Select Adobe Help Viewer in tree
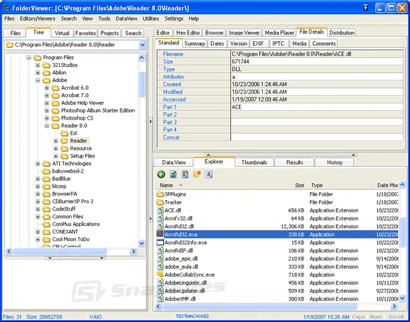Screen dimensions: 410x322 point(82,103)
